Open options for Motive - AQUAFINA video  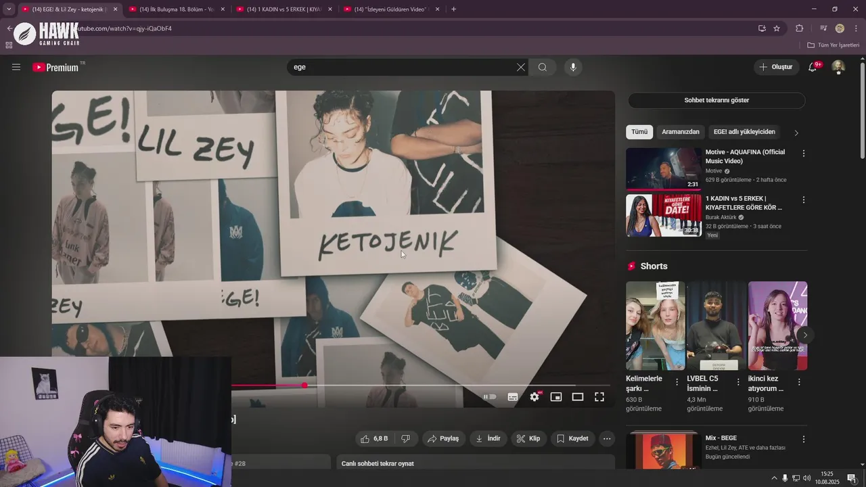tap(804, 154)
